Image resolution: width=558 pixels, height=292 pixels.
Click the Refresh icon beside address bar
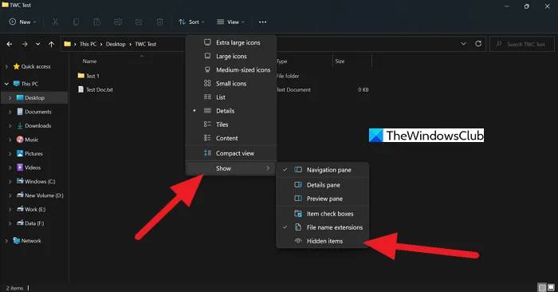[x=478, y=43]
